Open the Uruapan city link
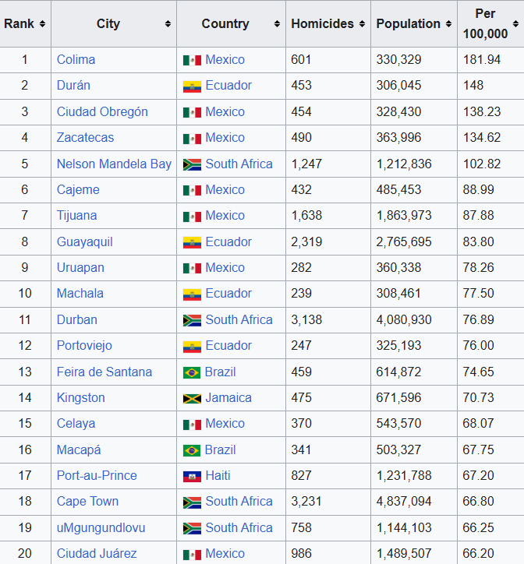 point(80,268)
